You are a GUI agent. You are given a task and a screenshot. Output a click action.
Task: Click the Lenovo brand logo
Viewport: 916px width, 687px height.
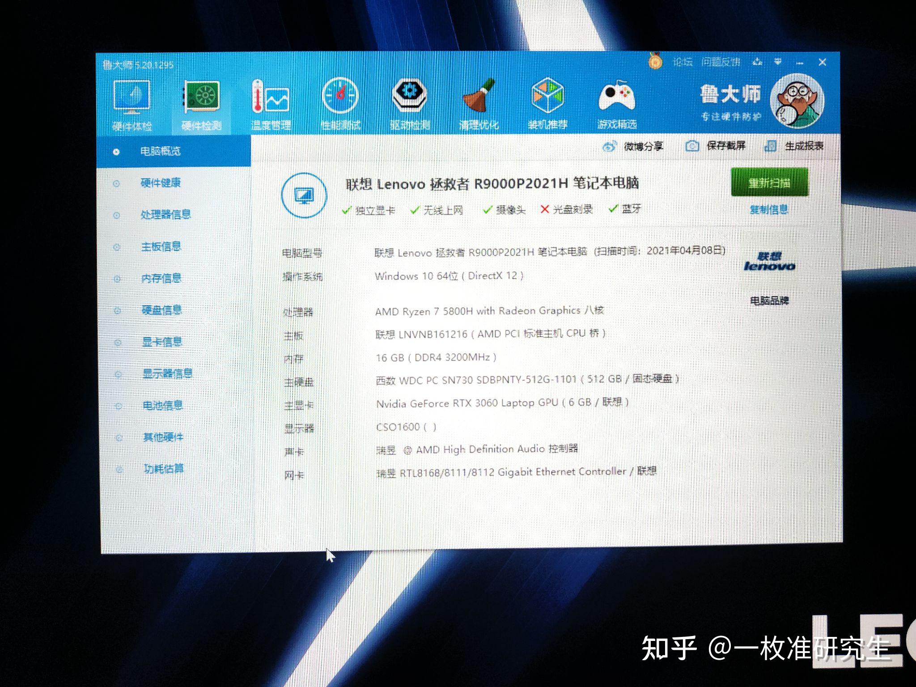click(769, 262)
